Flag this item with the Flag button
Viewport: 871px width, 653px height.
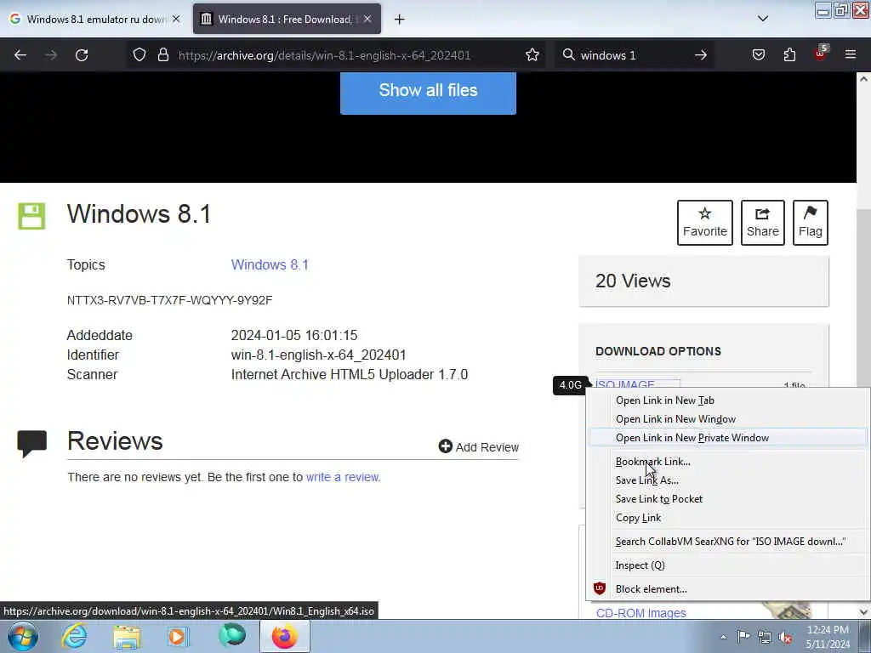click(811, 223)
